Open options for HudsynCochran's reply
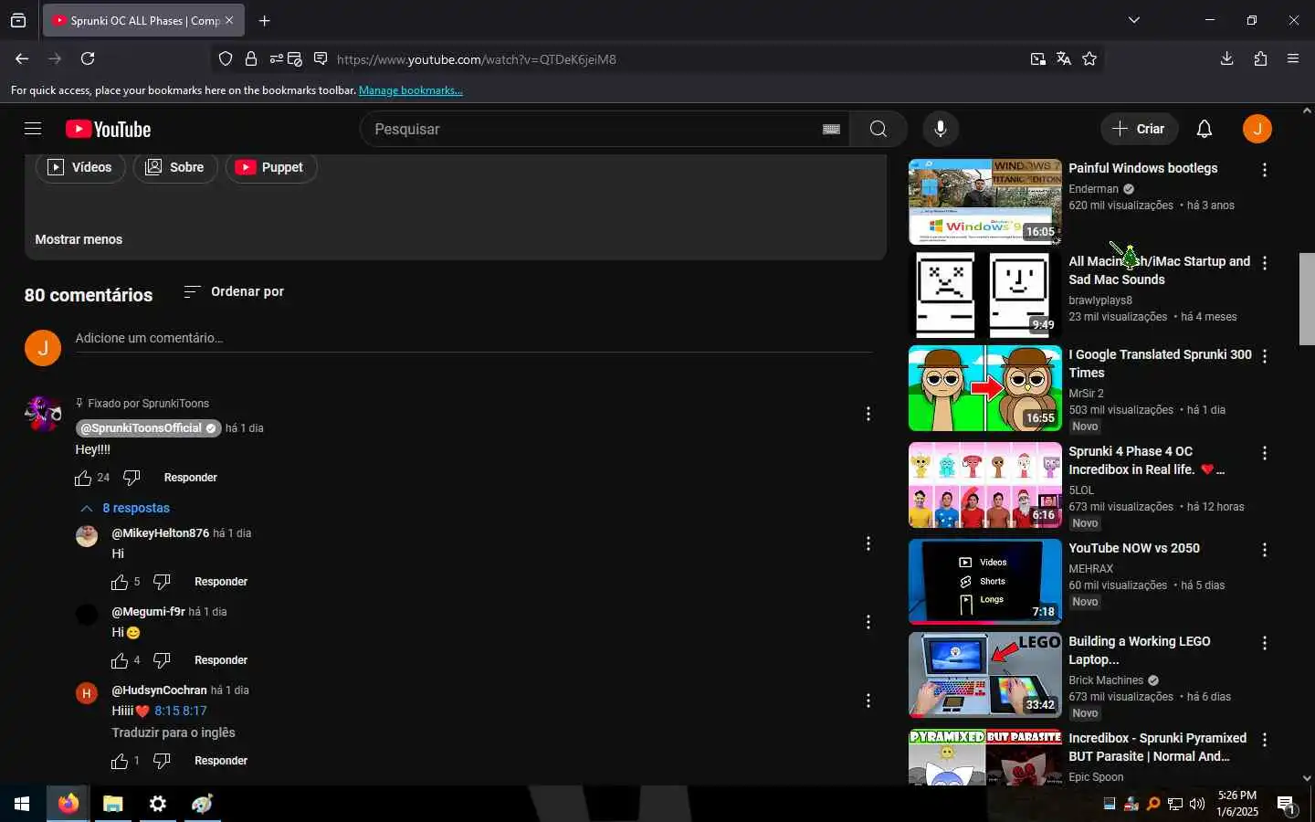This screenshot has height=822, width=1315. click(868, 701)
